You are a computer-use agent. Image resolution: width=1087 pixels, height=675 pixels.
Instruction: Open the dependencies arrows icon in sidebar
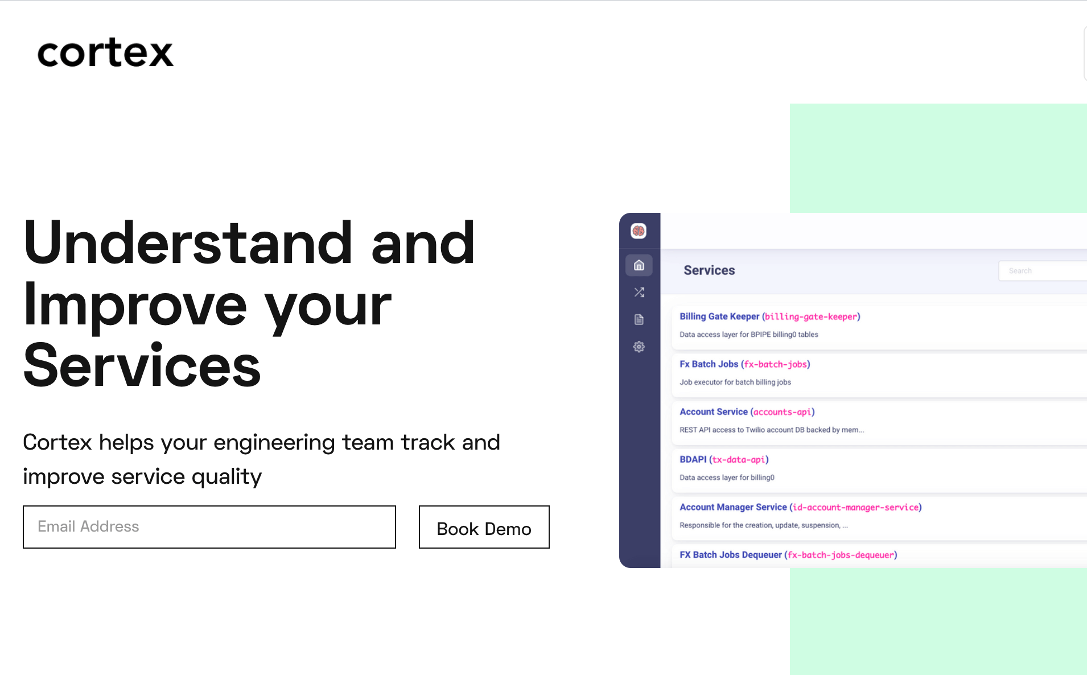(x=639, y=292)
